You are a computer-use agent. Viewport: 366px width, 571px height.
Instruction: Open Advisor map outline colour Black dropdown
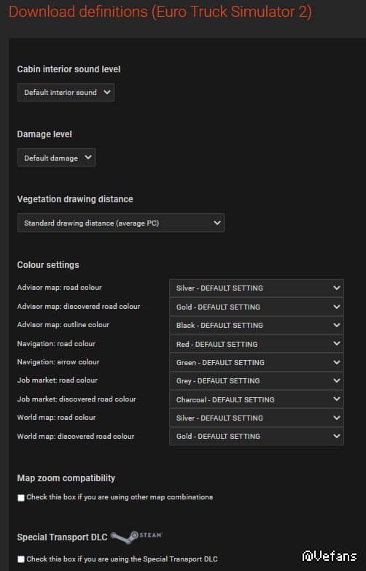point(257,325)
